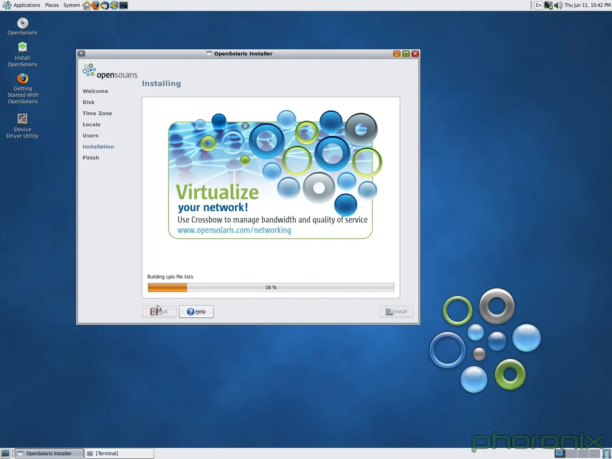This screenshot has width=612, height=459.
Task: Open the OpenSolaris disc desktop icon
Action: [23, 27]
